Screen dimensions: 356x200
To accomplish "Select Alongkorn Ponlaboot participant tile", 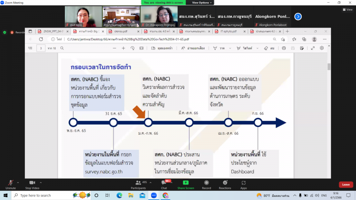I will (272, 16).
